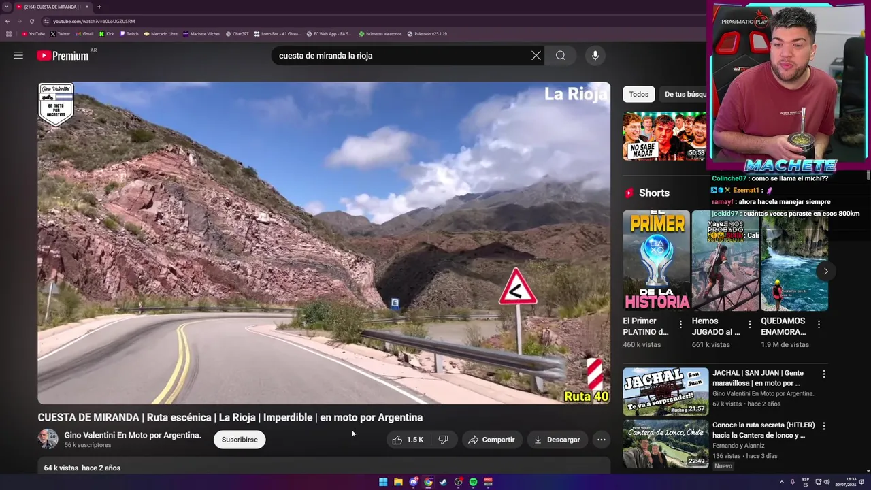Switch to the CUESTA DE MIRANDA tab
871x490 pixels.
pyautogui.click(x=53, y=7)
